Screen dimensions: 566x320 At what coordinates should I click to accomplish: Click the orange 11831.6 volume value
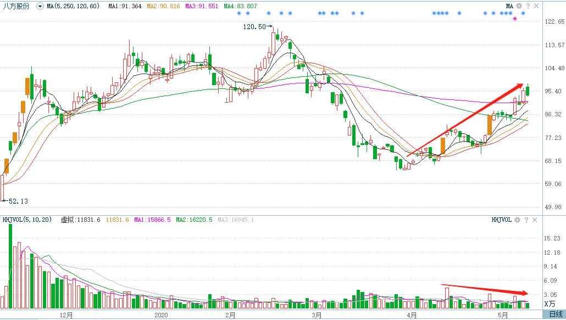click(x=117, y=220)
